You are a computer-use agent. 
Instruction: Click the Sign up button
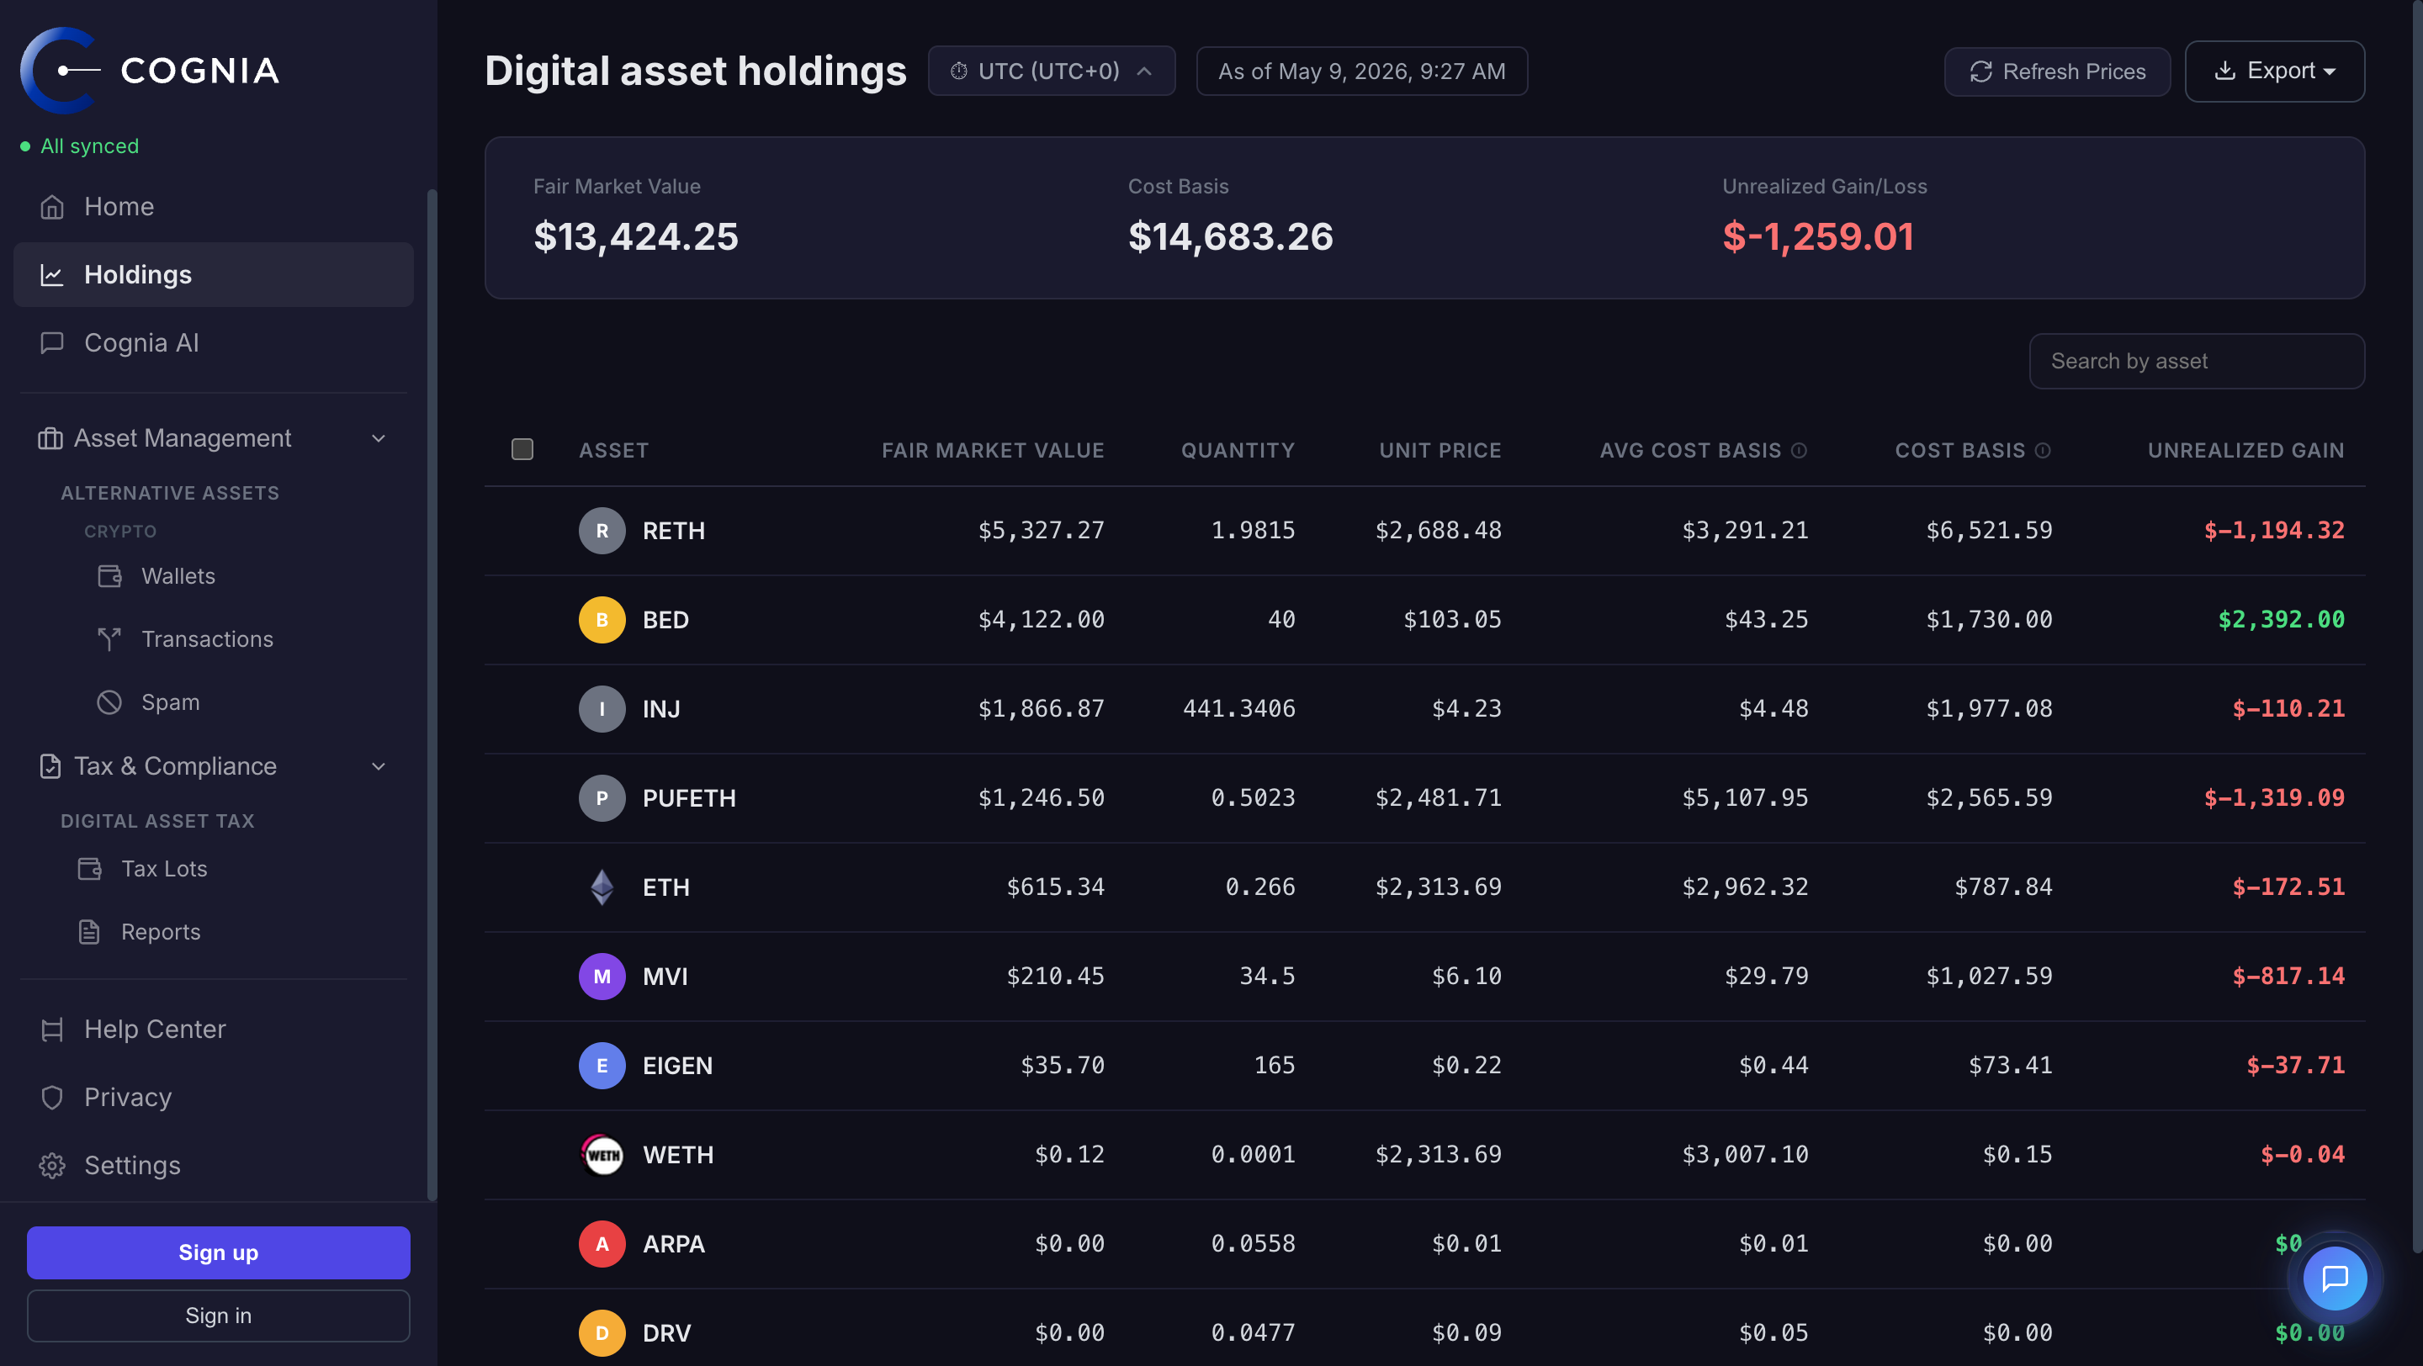coord(218,1252)
